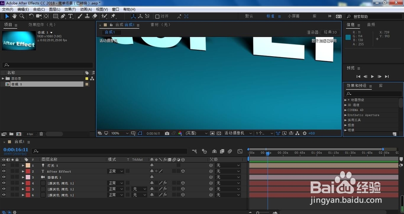Open the 活动摄像机 3D view dropdown

click(x=238, y=133)
